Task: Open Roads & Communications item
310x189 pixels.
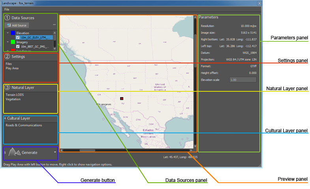Action: point(23,126)
